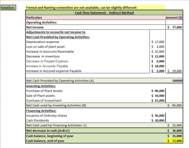The width and height of the screenshot is (189, 148).
Task: Click the $ 29,000 adjustments total
Action: pos(174,71)
